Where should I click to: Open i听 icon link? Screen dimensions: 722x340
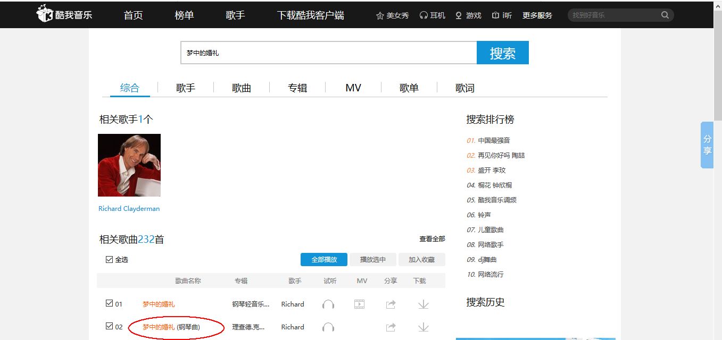pos(502,15)
